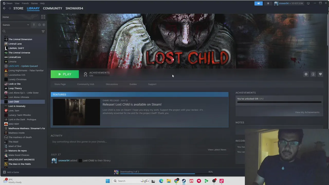
Task: Open the featured news thumbnail
Action: pyautogui.click(x=76, y=112)
